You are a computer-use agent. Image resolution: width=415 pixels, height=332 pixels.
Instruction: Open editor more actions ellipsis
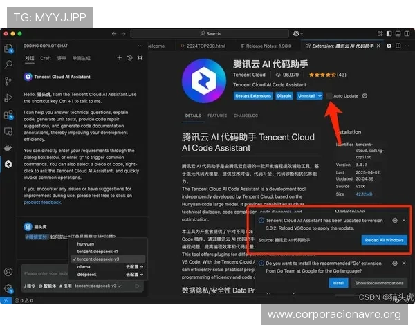407,46
